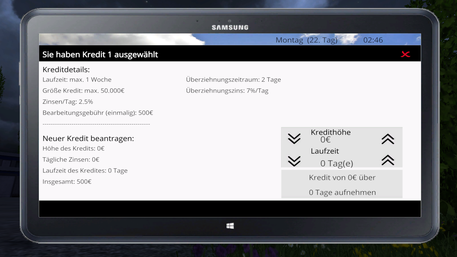Click 'Laufzeit: max. 1 Woche' line
The image size is (457, 257).
coord(77,80)
